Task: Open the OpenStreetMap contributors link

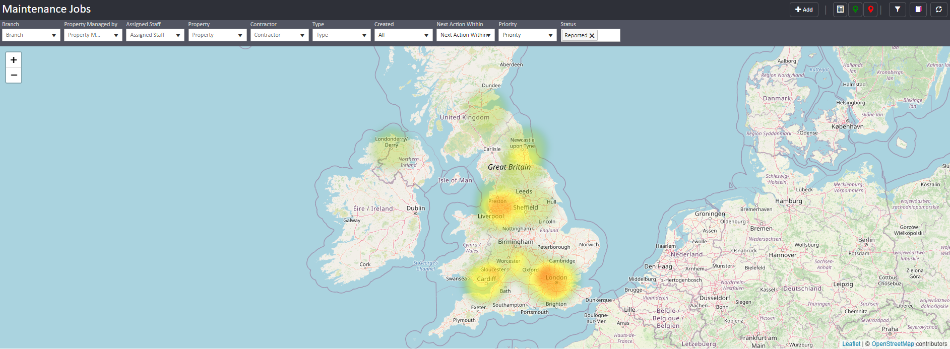Action: (893, 344)
